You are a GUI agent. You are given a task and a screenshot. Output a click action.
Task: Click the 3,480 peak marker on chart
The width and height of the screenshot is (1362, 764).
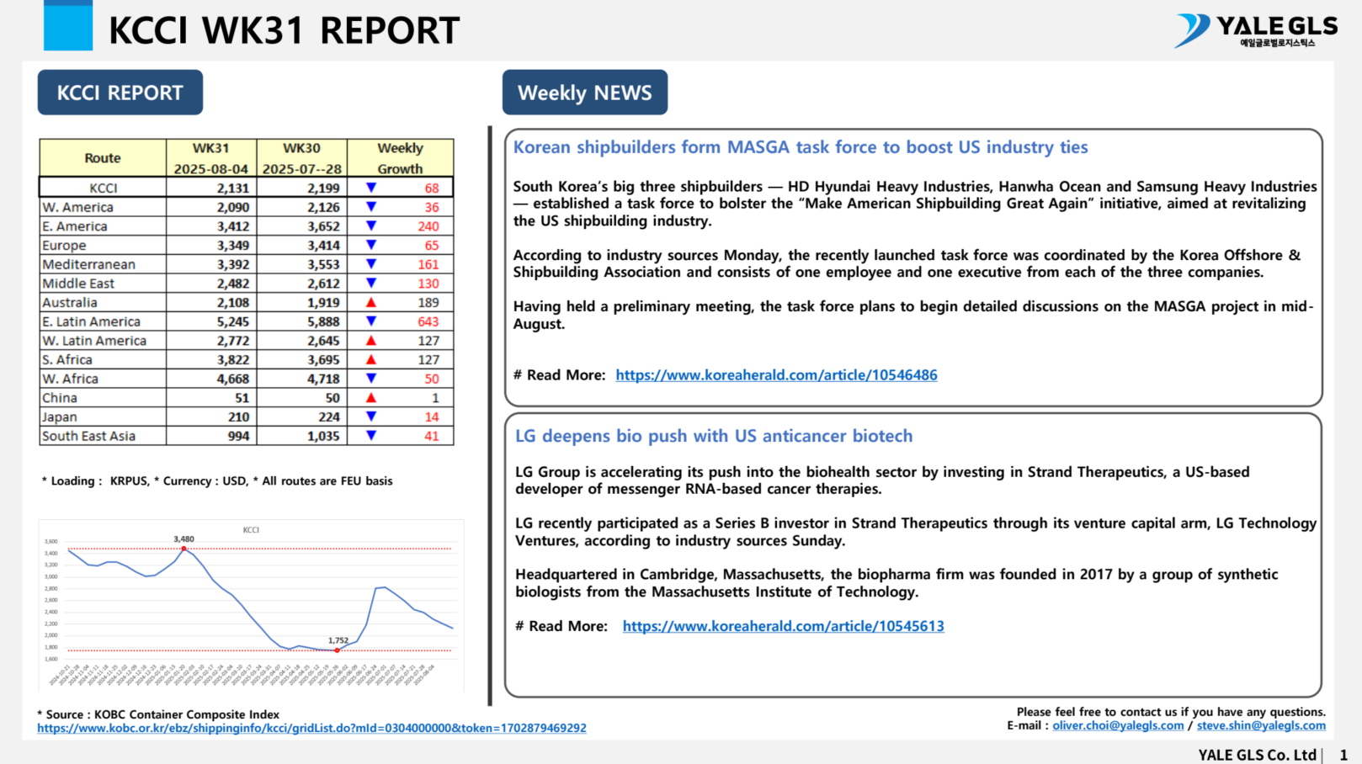point(184,549)
